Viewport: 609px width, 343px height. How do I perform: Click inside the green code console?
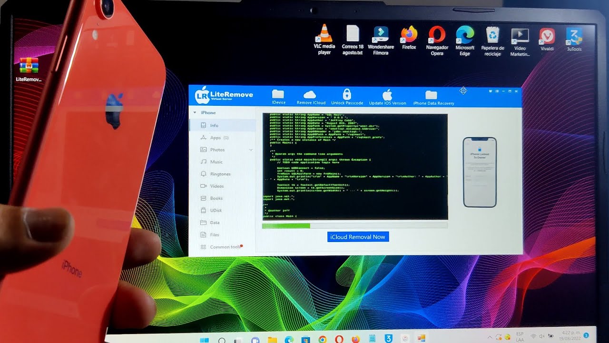pos(355,166)
